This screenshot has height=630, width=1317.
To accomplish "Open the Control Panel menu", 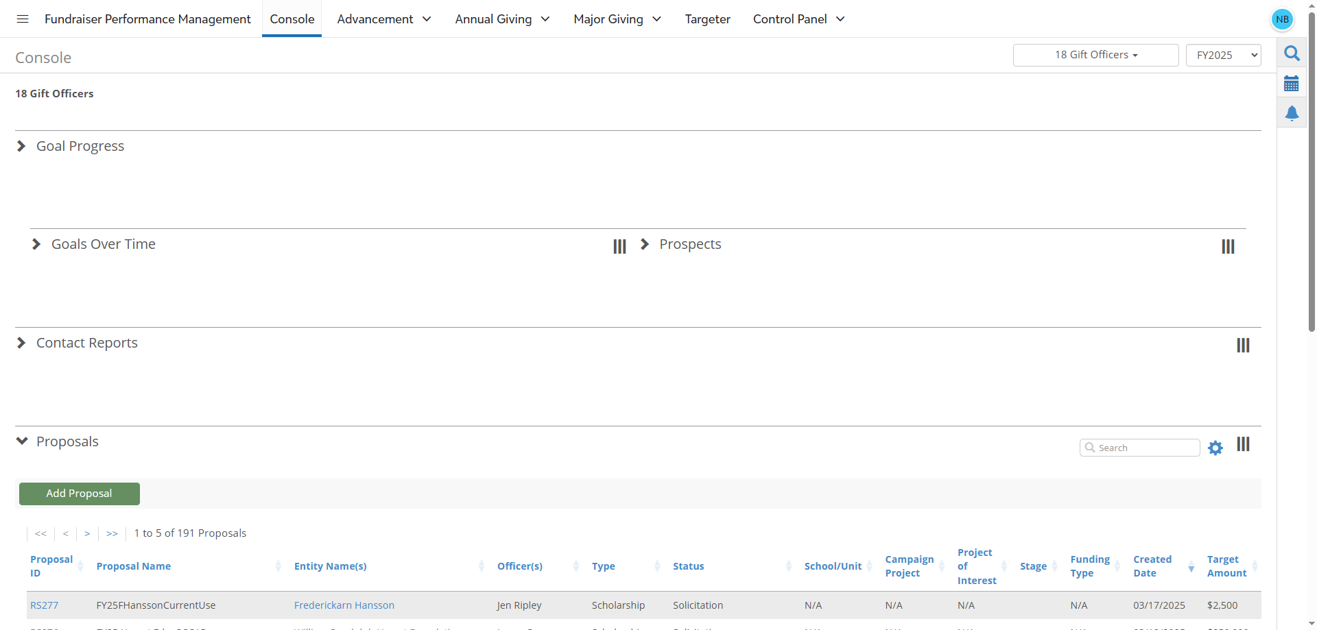I will [798, 19].
